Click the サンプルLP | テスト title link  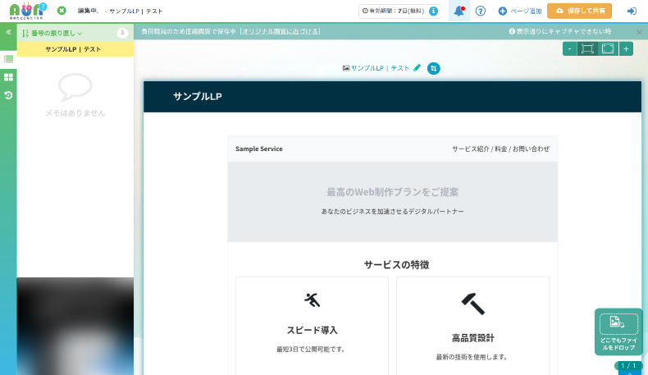click(x=381, y=68)
